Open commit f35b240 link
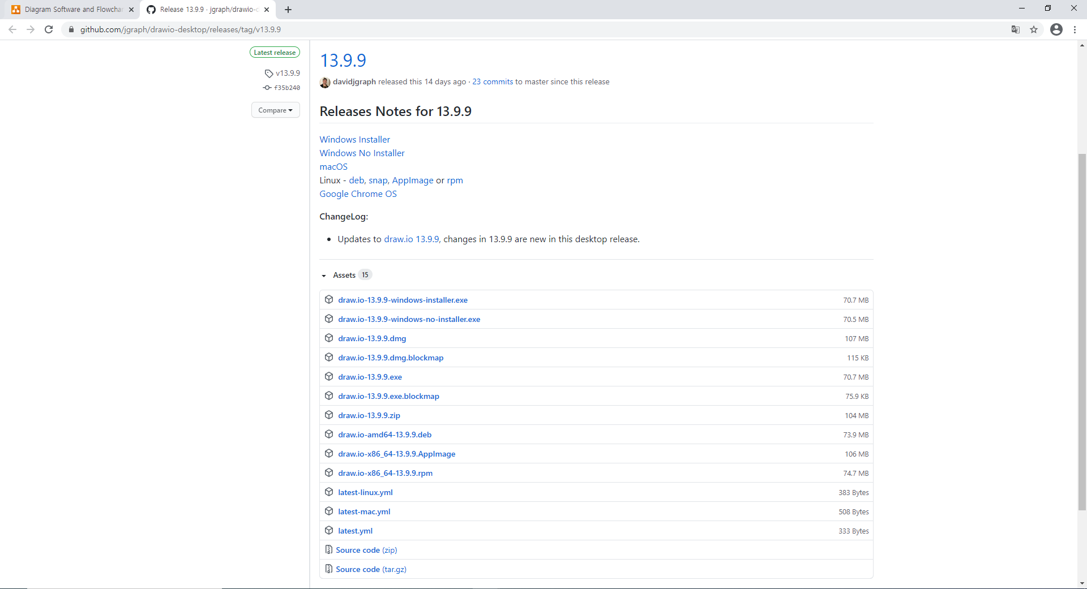Image resolution: width=1087 pixels, height=589 pixels. 287,88
